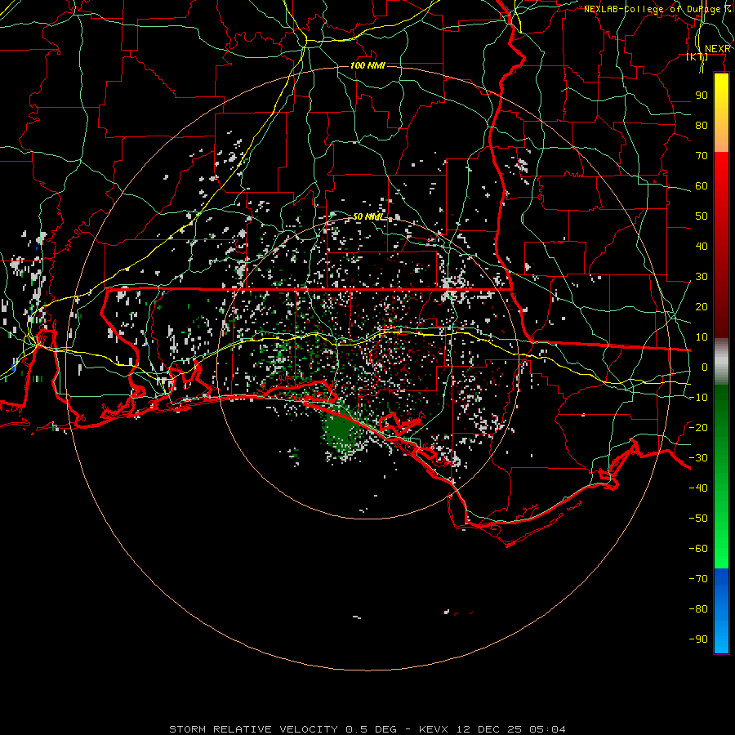Click the Storm Relative Velocity caption at bottom
The image size is (735, 735).
(367, 729)
